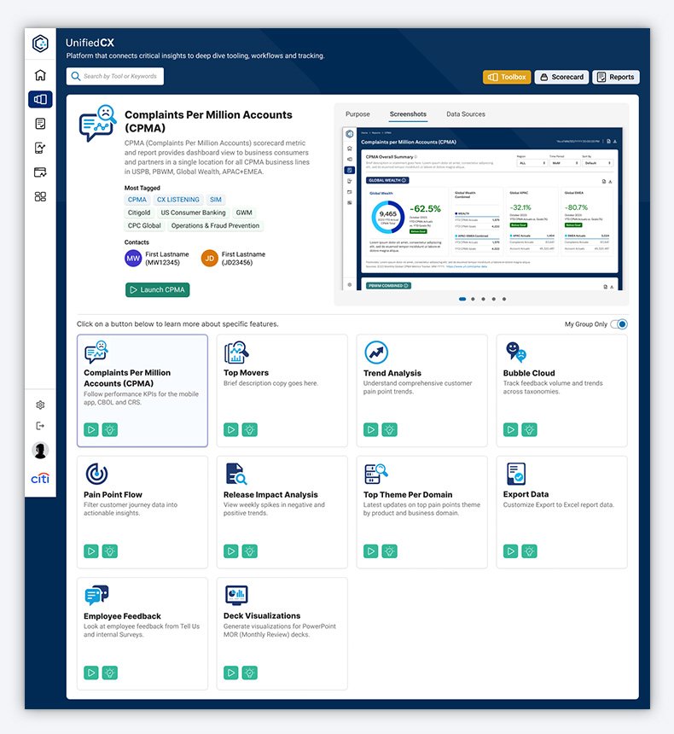Click the CPMA card play icon

91,429
